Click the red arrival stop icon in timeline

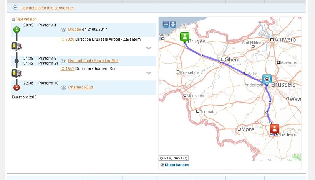pyautogui.click(x=17, y=87)
